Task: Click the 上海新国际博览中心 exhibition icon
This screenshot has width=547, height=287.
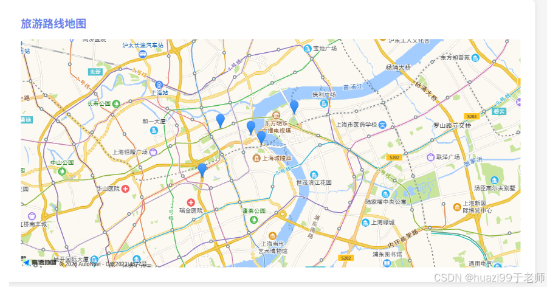Action: click(x=457, y=207)
